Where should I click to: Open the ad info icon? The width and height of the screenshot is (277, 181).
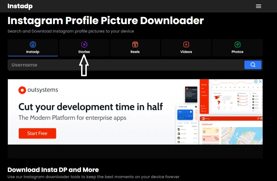point(256,81)
